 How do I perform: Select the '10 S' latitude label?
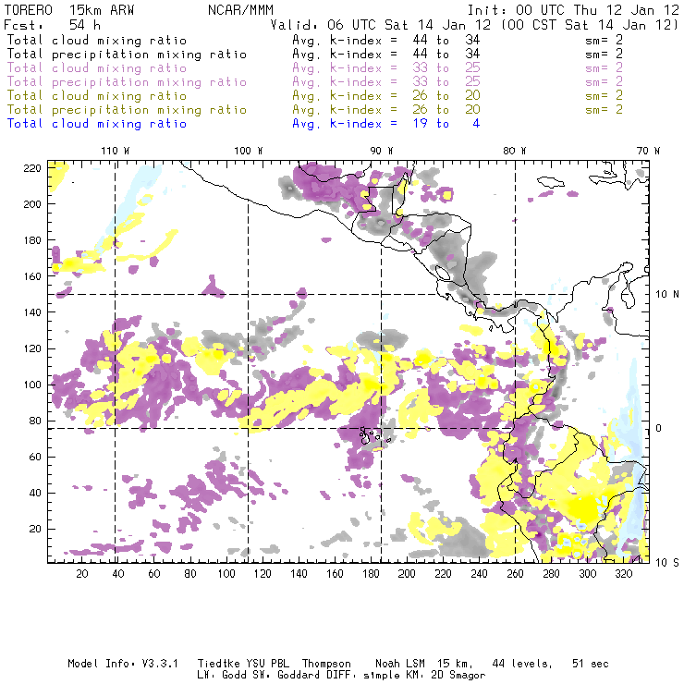point(667,563)
